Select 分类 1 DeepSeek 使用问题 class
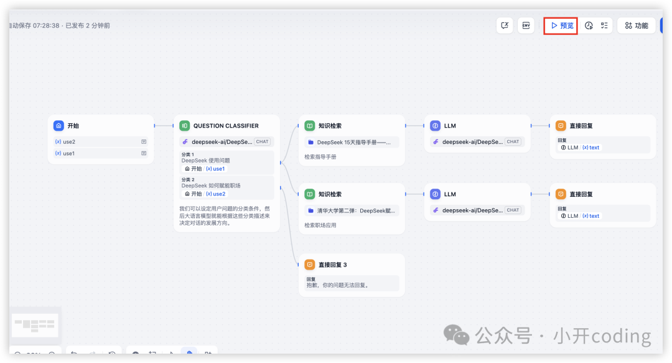This screenshot has height=363, width=672. pyautogui.click(x=226, y=162)
